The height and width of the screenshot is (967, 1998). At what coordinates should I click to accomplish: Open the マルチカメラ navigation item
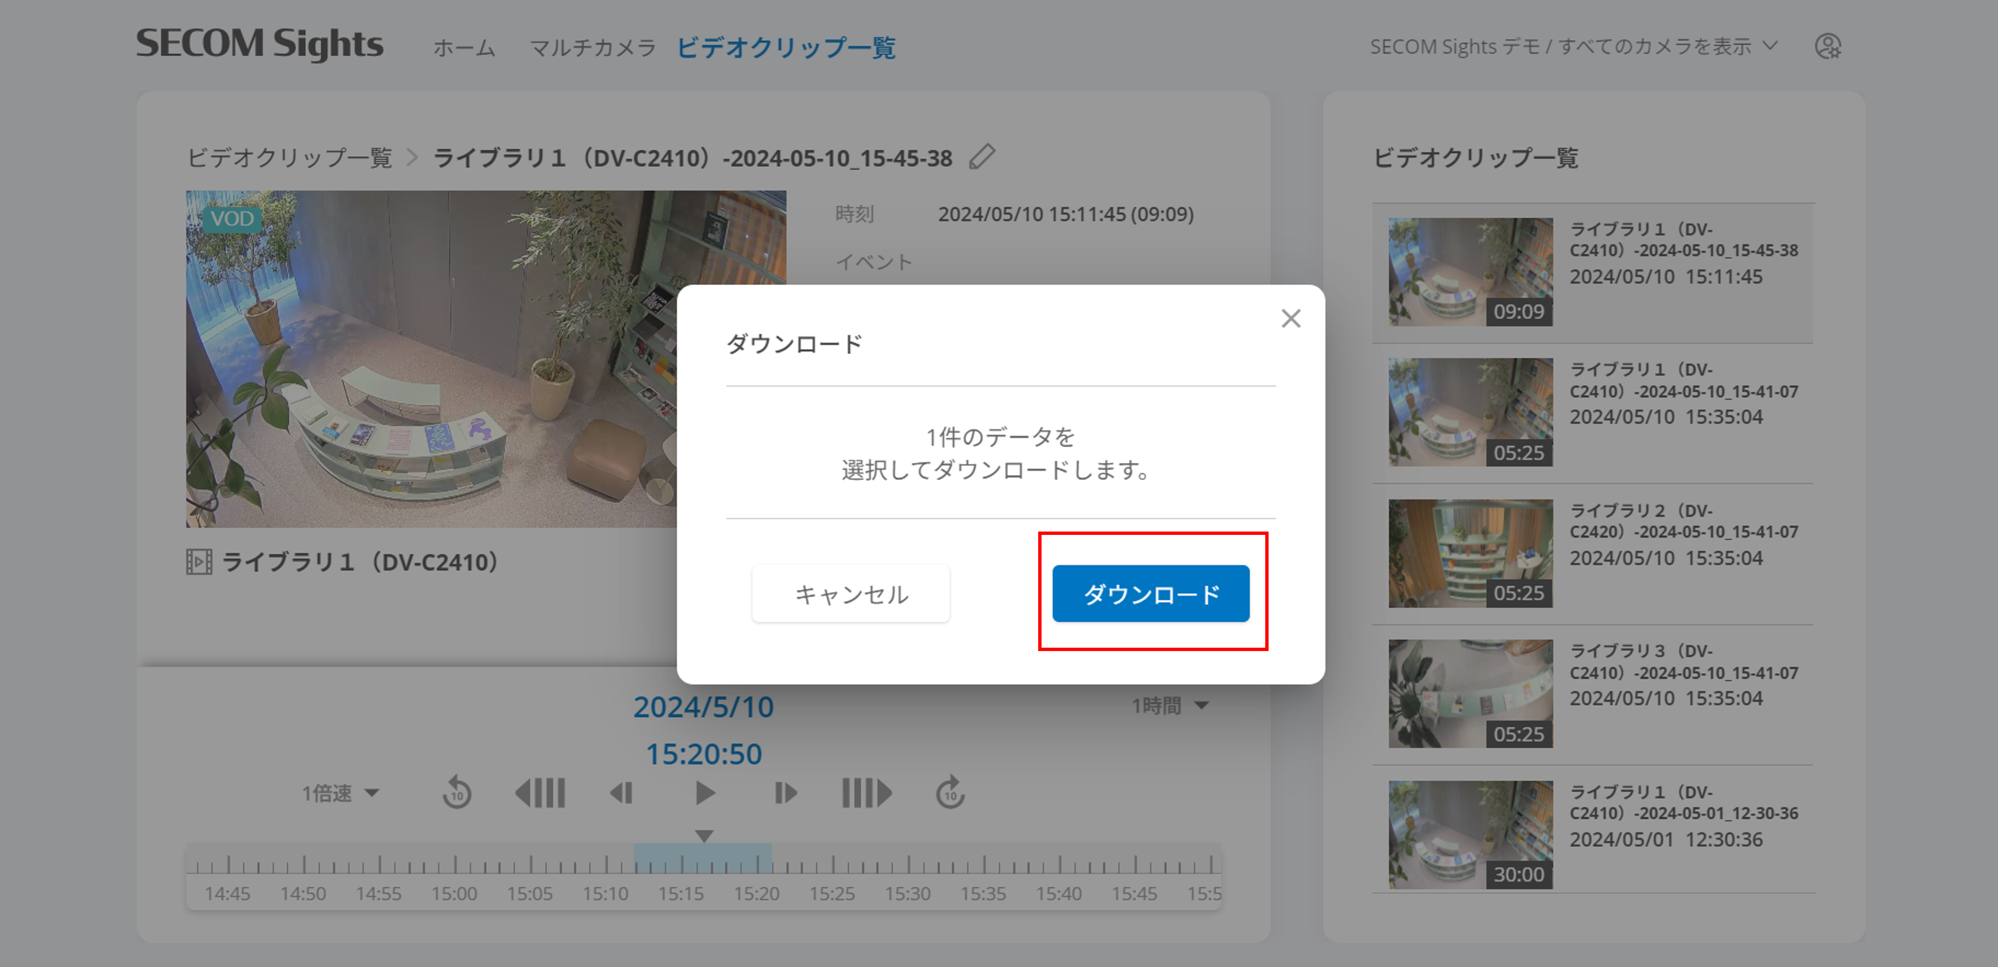tap(593, 47)
